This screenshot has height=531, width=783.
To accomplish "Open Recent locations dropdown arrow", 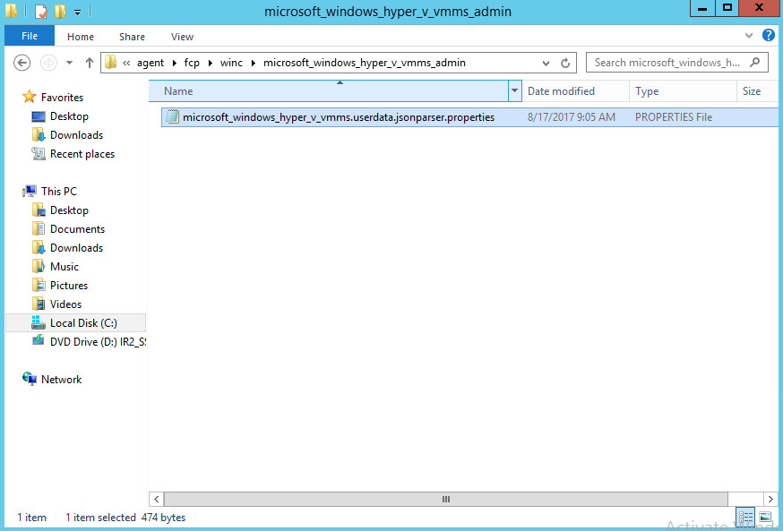I will (x=69, y=63).
